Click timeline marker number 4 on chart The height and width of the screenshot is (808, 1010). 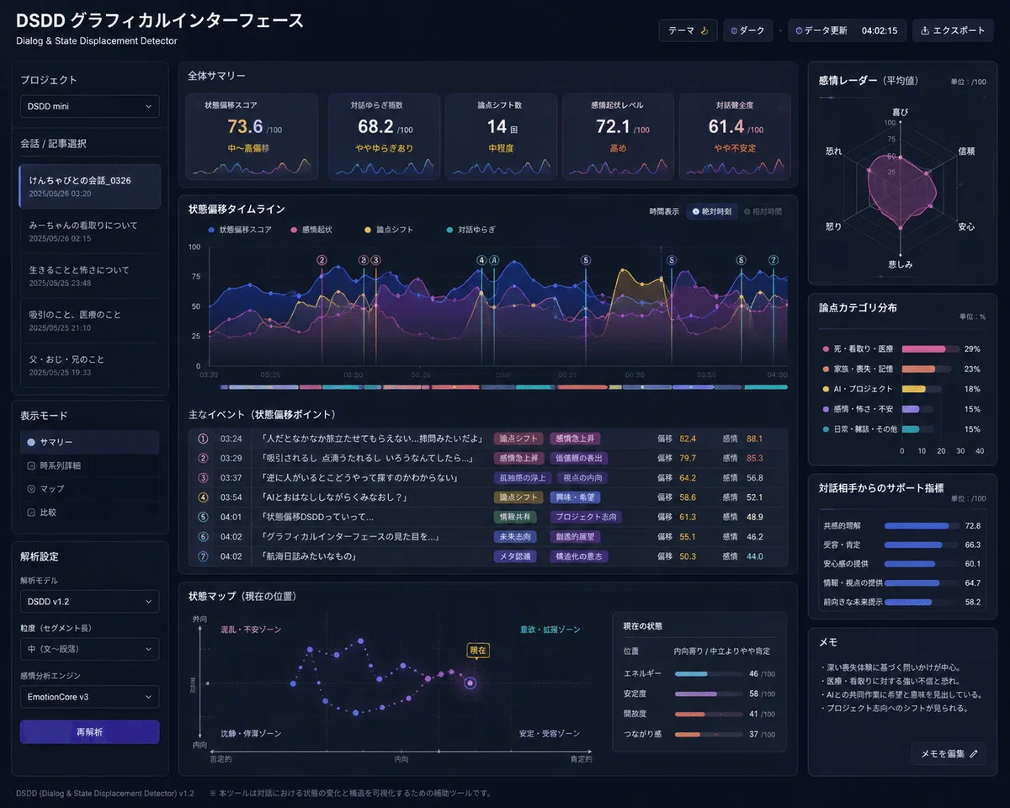click(x=481, y=260)
